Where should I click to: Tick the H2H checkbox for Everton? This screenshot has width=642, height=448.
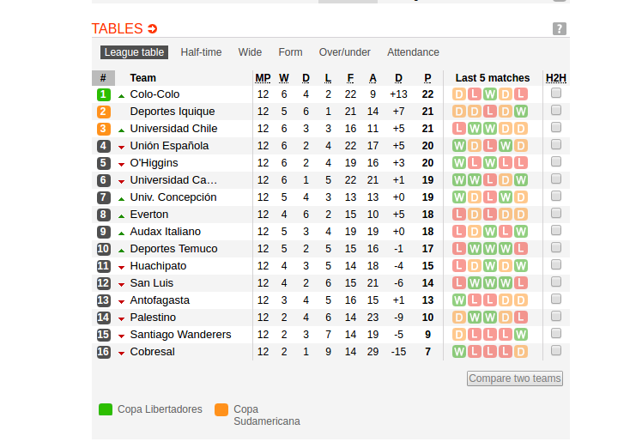point(556,214)
